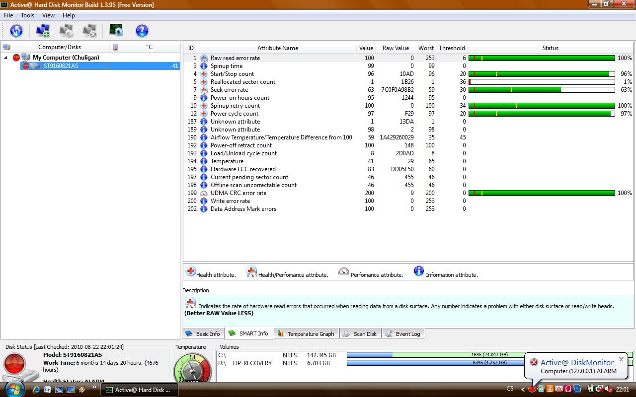
Task: Click the greyed remove computer toolbar icon
Action: coord(89,31)
